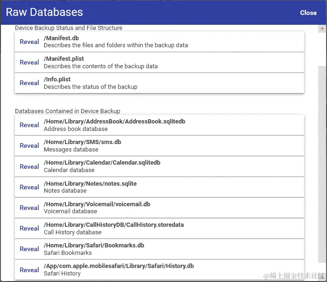Select the /Manifest.db entry text

[x=61, y=38]
